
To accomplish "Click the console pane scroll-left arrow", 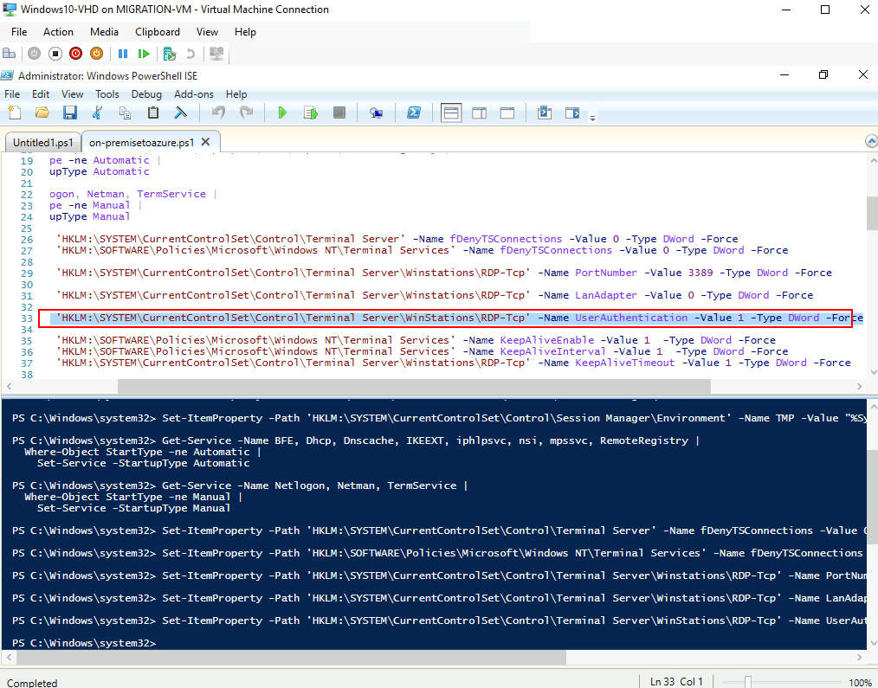I will click(9, 657).
